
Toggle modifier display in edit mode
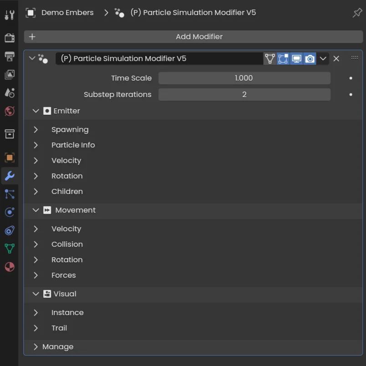click(x=283, y=59)
